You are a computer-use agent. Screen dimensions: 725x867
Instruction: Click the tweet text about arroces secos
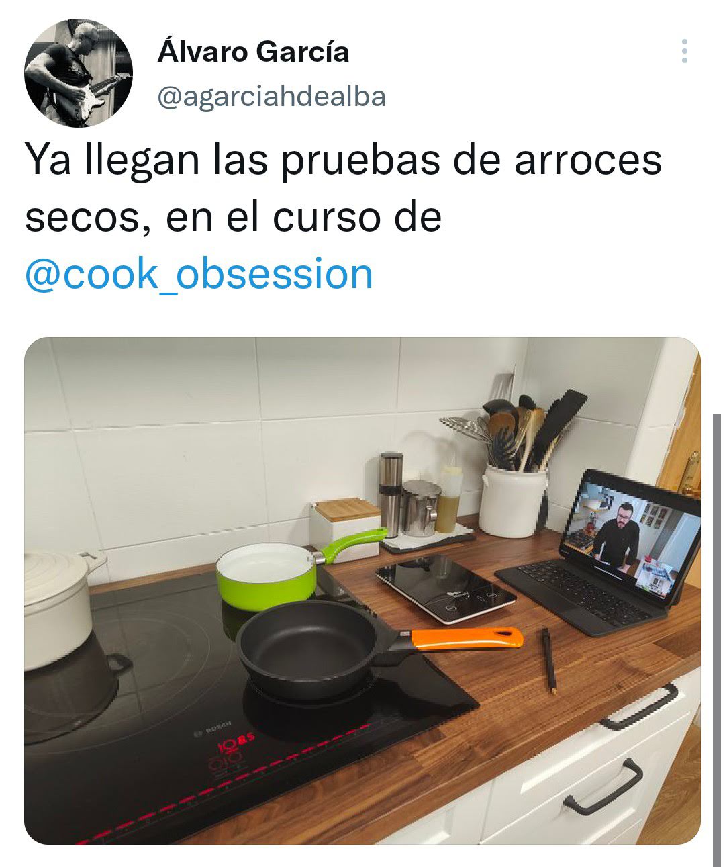pos(343,189)
